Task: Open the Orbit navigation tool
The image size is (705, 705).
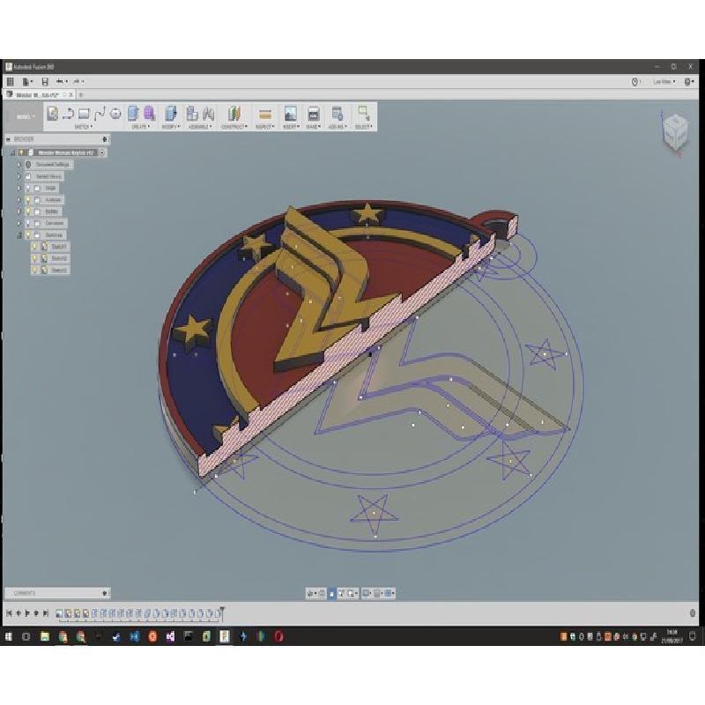Action: coord(311,593)
